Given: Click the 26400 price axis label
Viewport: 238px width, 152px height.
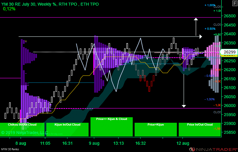Looking at the screenshot, I should tap(230, 34).
